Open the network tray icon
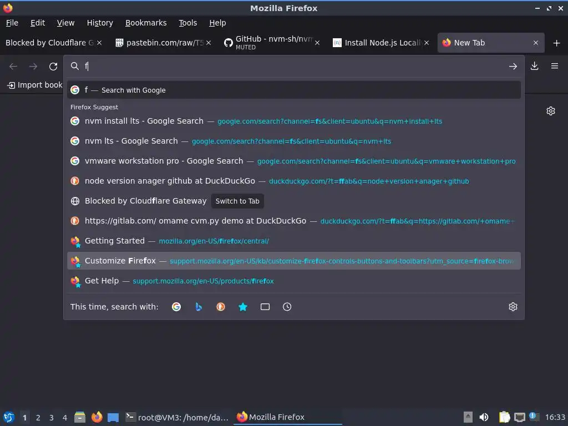The width and height of the screenshot is (568, 426). tap(519, 417)
